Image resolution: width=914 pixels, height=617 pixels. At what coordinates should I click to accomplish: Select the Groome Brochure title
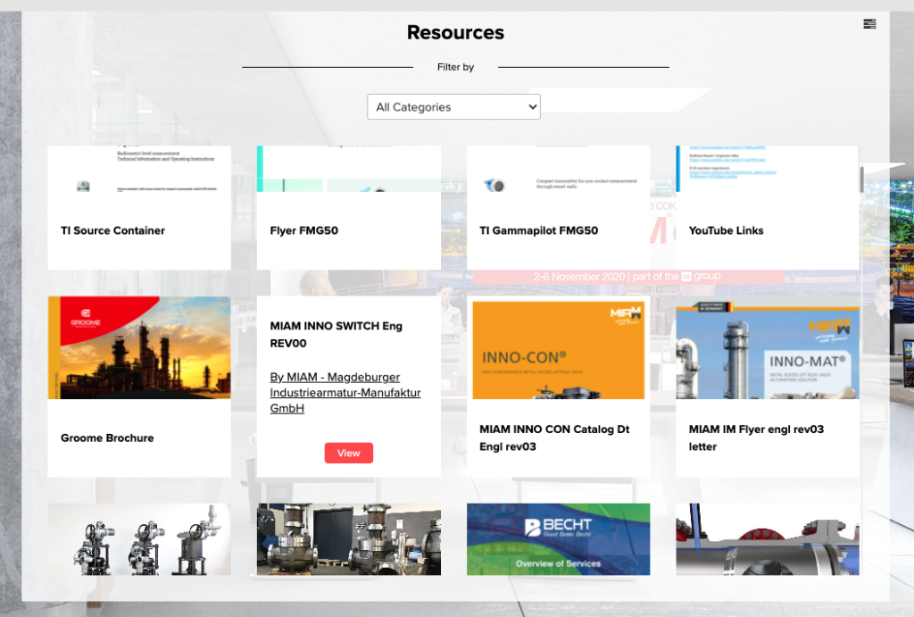click(107, 438)
